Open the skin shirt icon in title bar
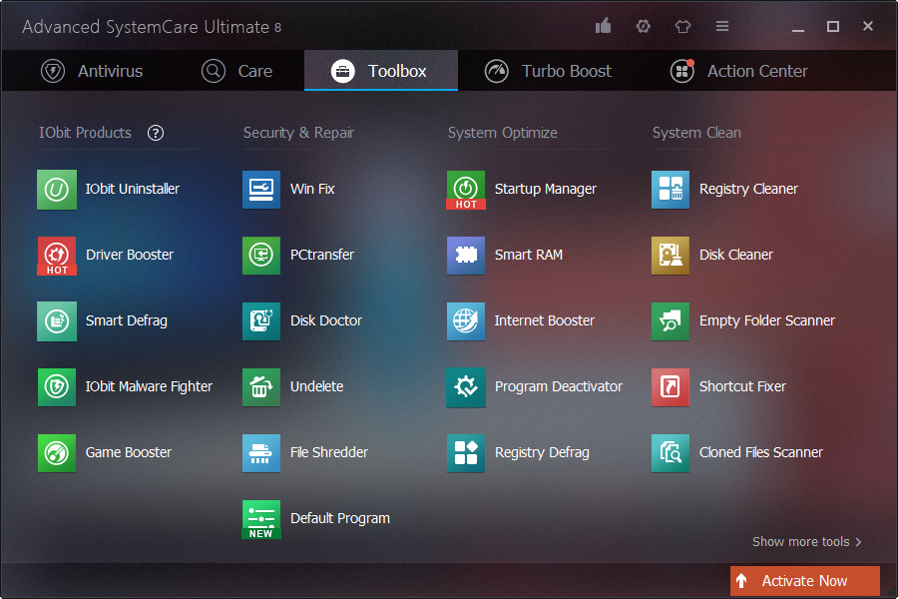The height and width of the screenshot is (599, 898). 682,26
